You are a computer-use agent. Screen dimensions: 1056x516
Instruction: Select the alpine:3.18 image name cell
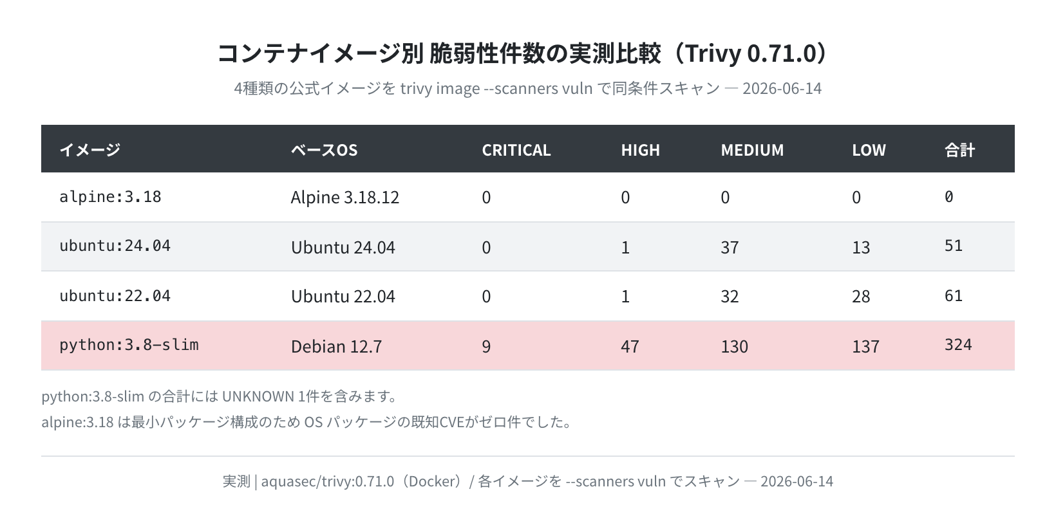(110, 197)
